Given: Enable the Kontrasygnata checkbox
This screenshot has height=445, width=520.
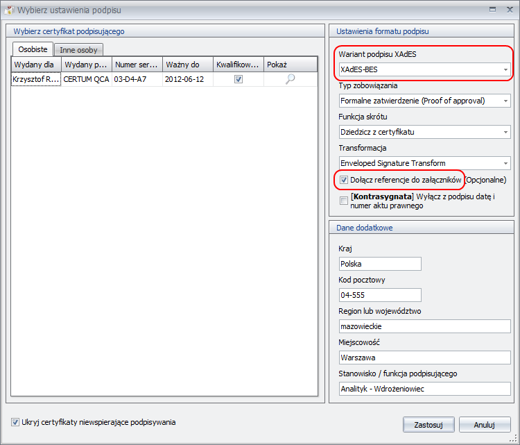Looking at the screenshot, I should tap(344, 201).
